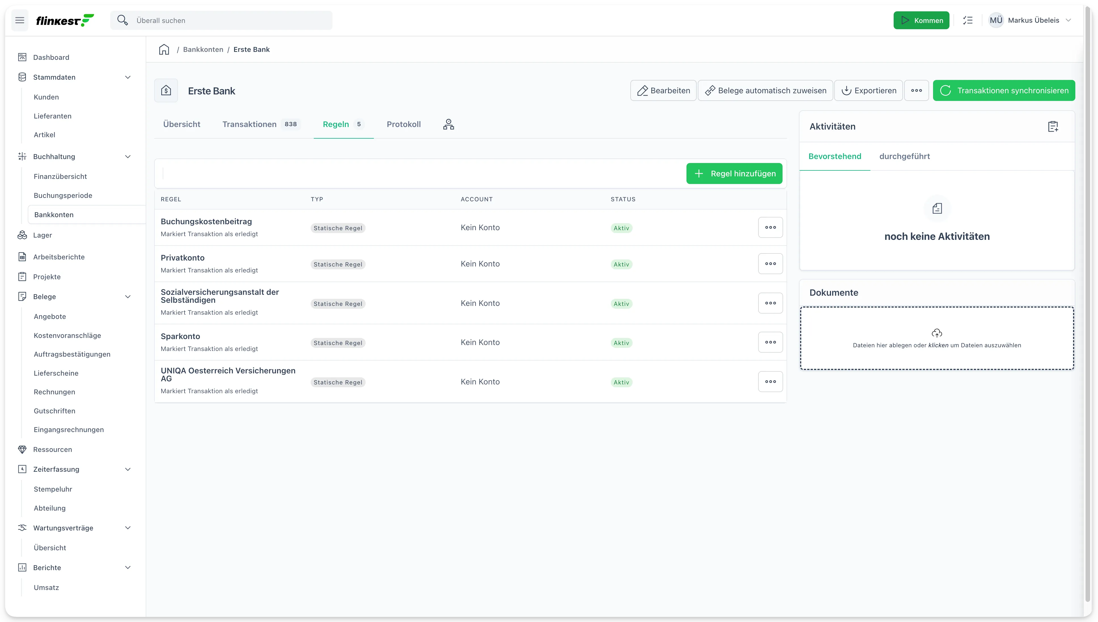Image resolution: width=1098 pixels, height=622 pixels.
Task: Click the Bankkonten breadcrumb link
Action: click(203, 50)
